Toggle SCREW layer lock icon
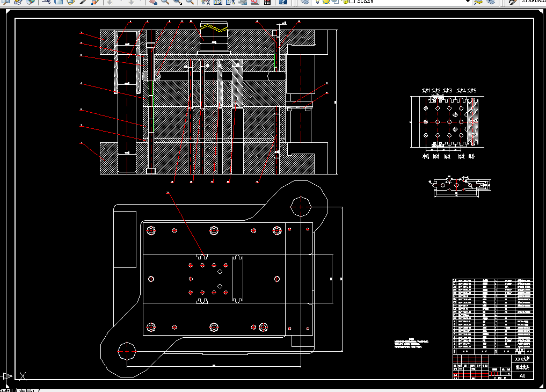This screenshot has width=546, height=392. click(x=344, y=2)
